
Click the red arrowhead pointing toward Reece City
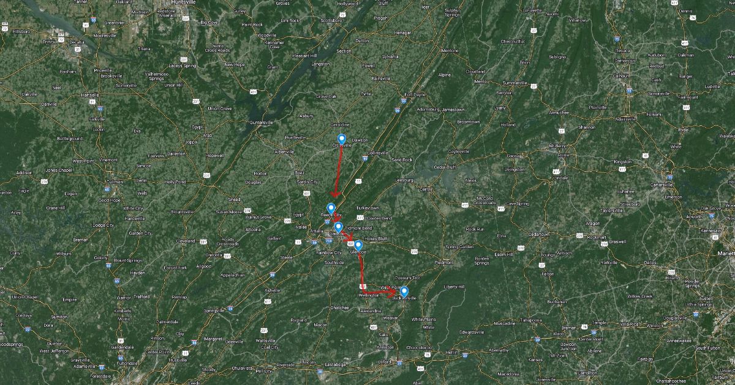[335, 194]
